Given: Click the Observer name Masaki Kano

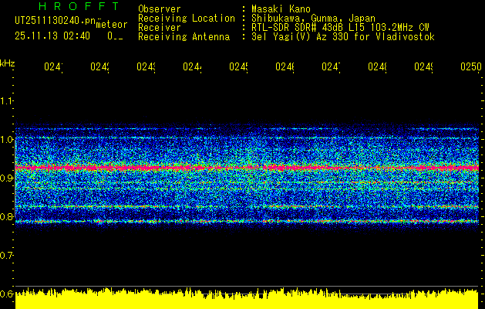Looking at the screenshot, I should (281, 9).
